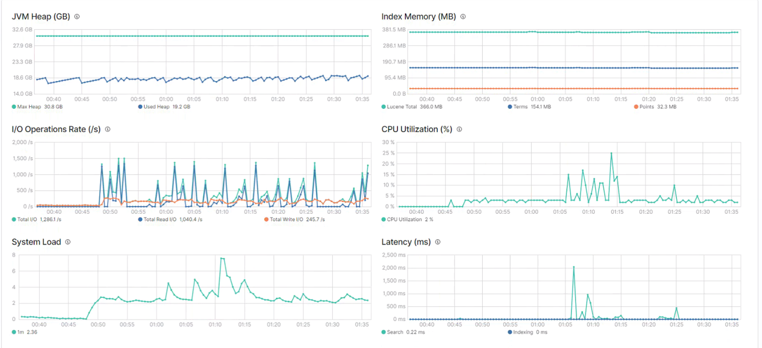This screenshot has width=762, height=348.
Task: Toggle the Lucene Total legend series
Action: point(399,107)
